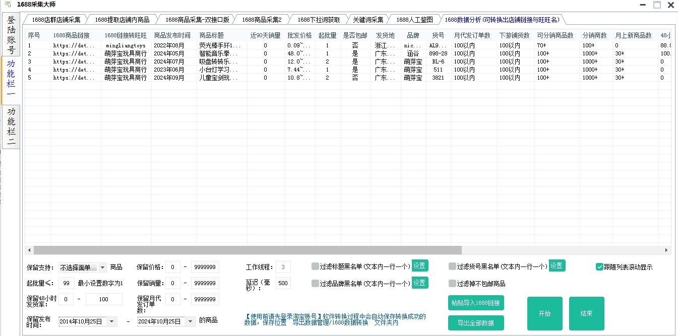The width and height of the screenshot is (678, 336).
Task: Select the 功能栏一 side tab
Action: [x=11, y=80]
